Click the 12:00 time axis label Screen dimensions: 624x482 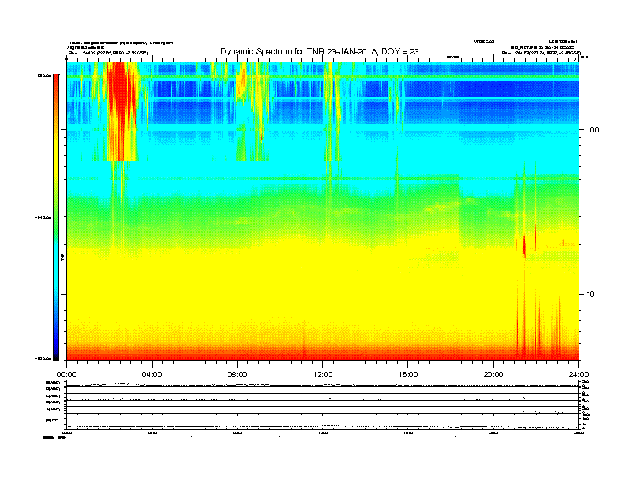(x=323, y=375)
